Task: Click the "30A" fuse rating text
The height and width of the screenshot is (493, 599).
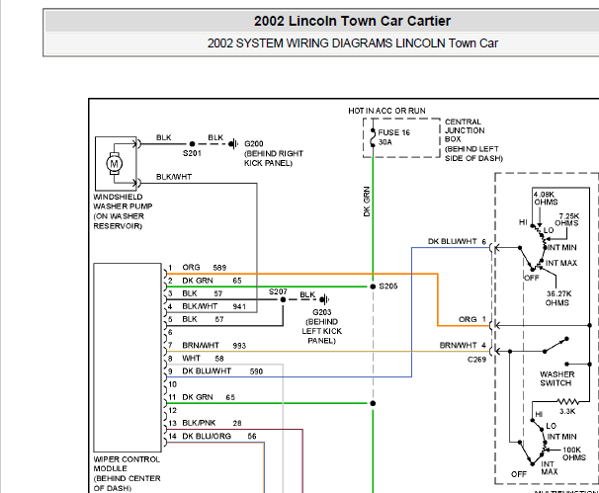Action: [x=385, y=142]
